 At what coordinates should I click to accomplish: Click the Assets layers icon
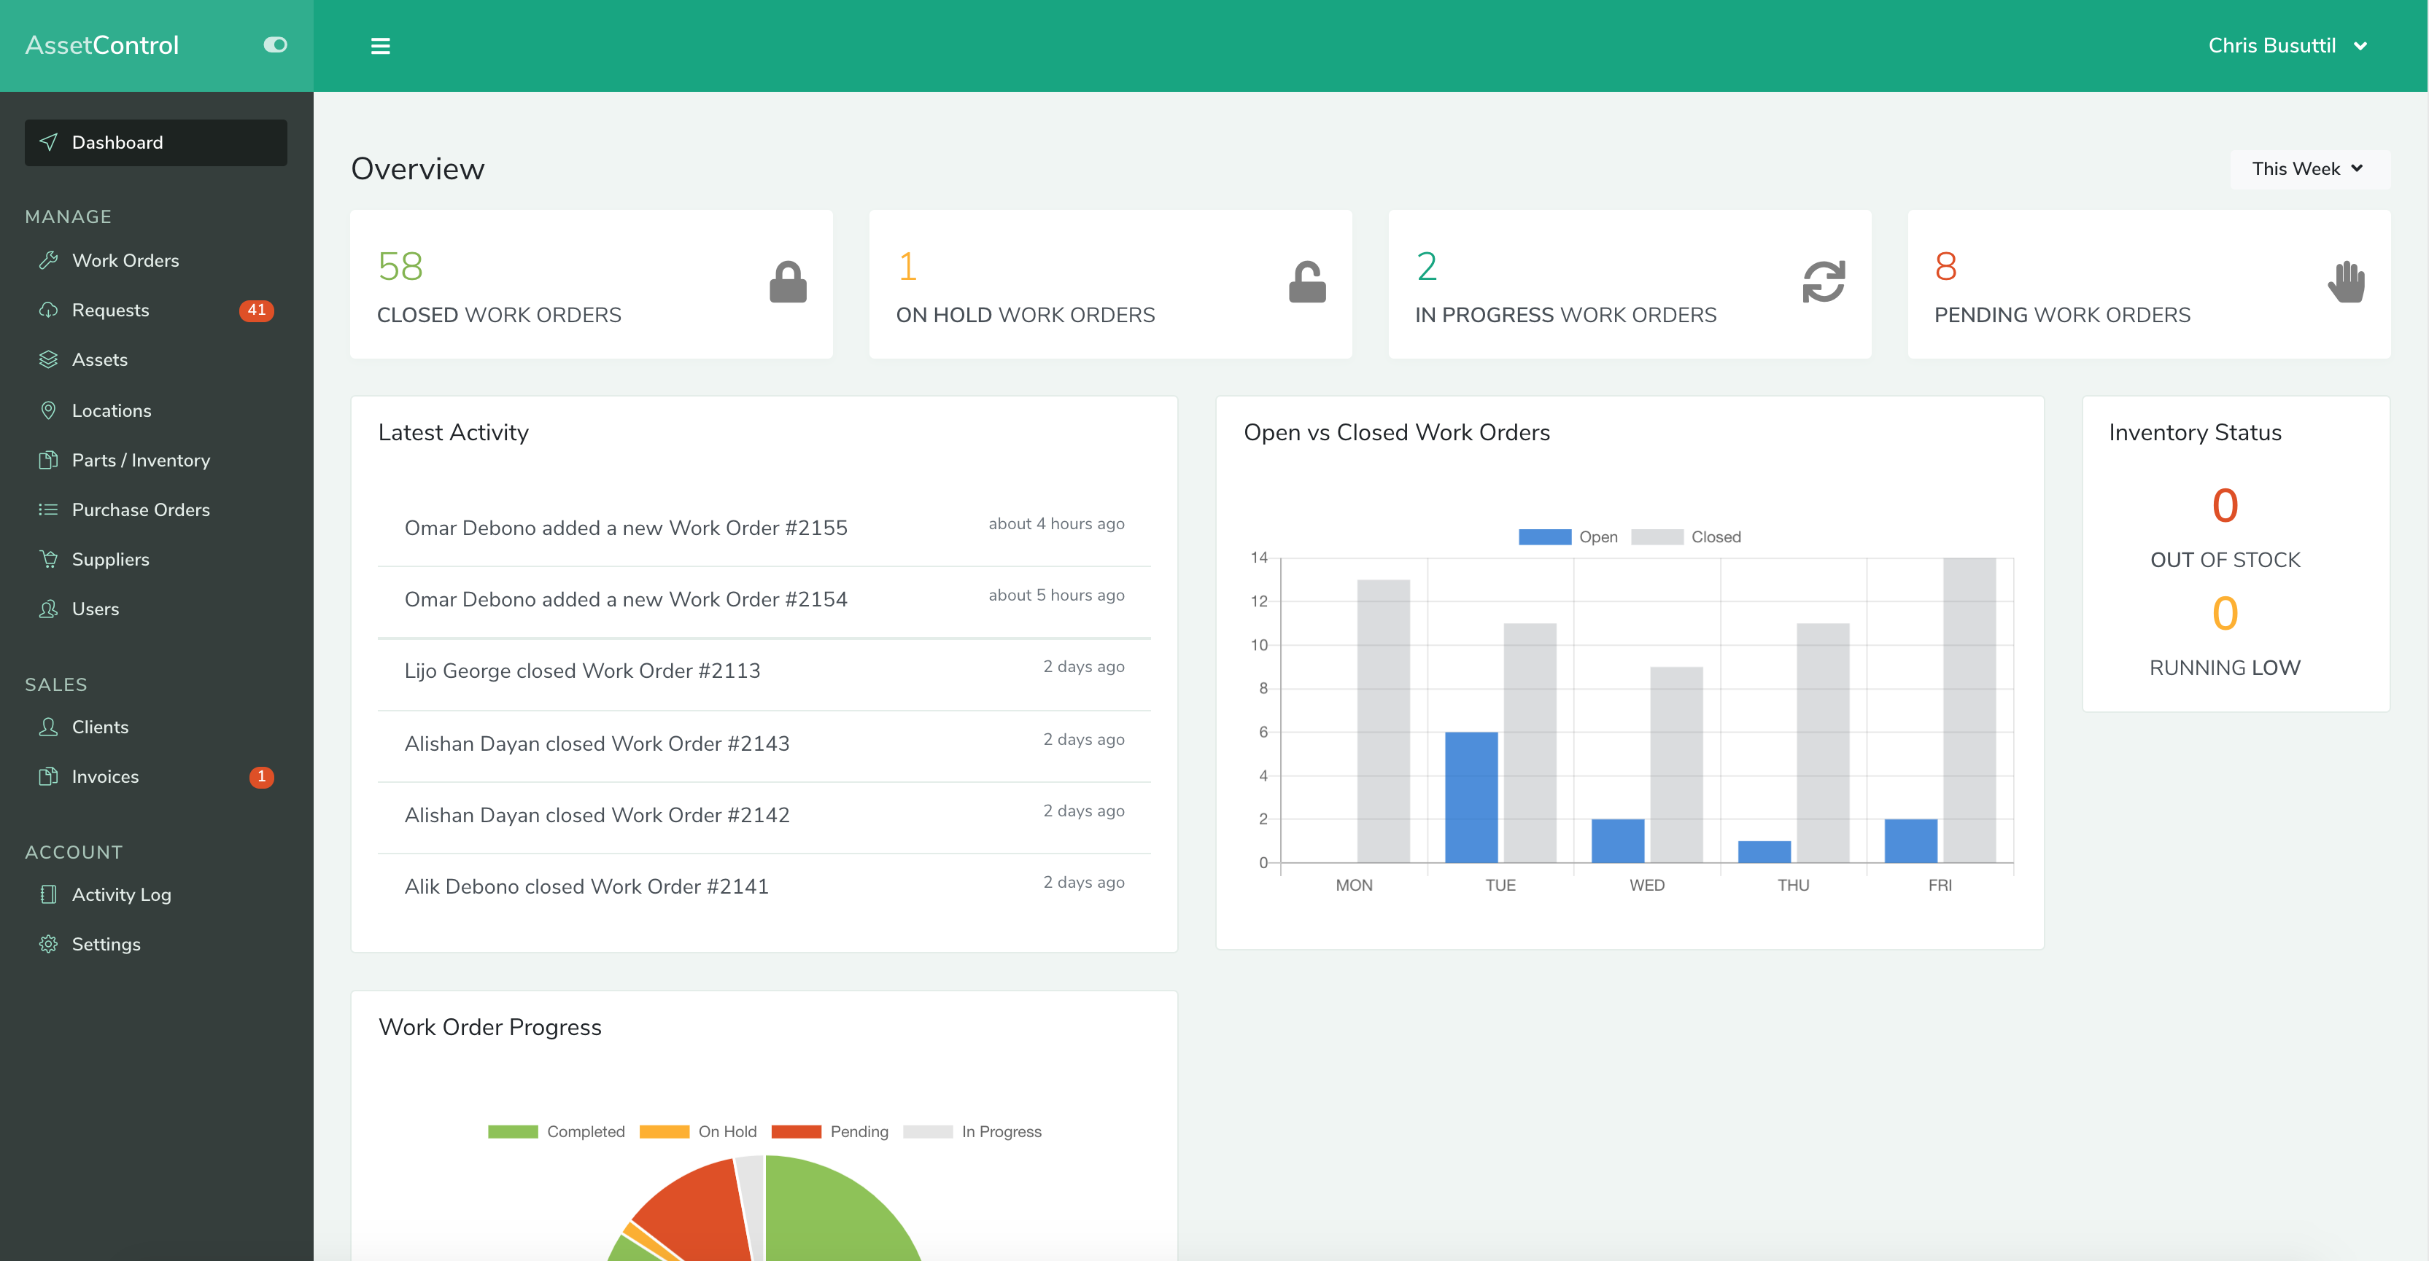pos(48,360)
